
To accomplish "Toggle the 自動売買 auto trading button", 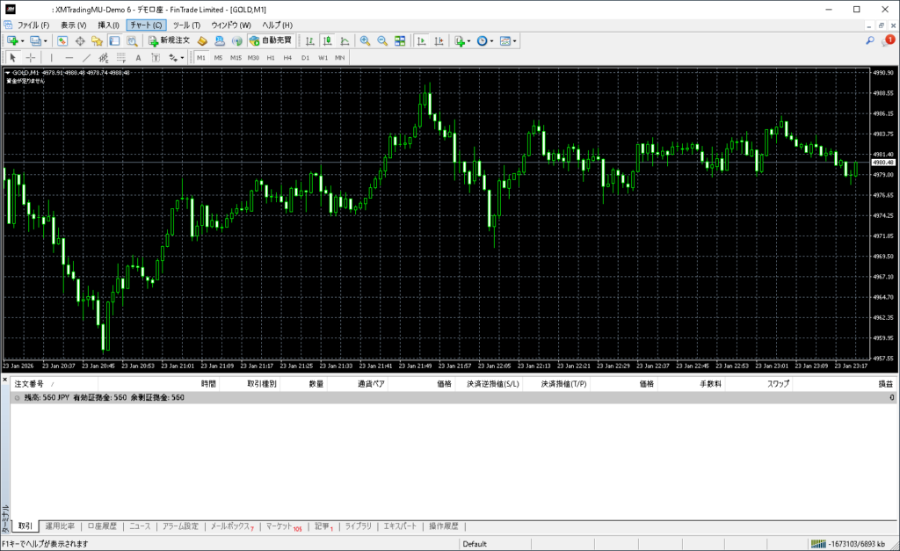I will click(271, 41).
